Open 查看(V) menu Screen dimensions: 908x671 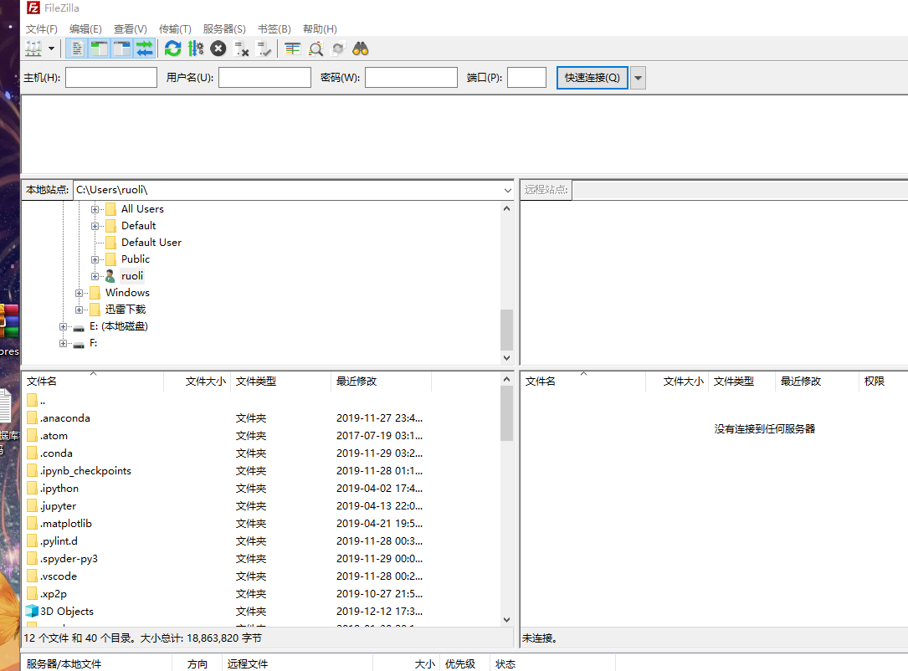click(131, 29)
